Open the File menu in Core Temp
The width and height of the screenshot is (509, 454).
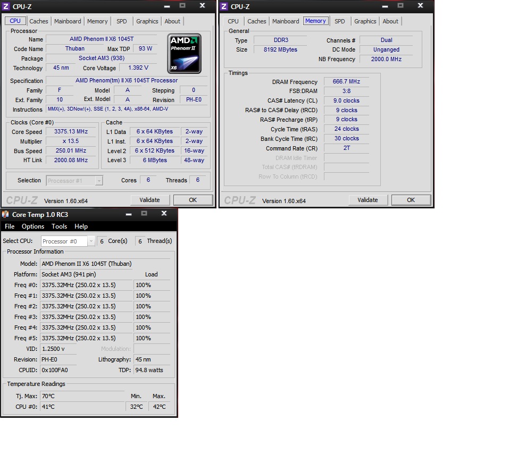point(10,226)
